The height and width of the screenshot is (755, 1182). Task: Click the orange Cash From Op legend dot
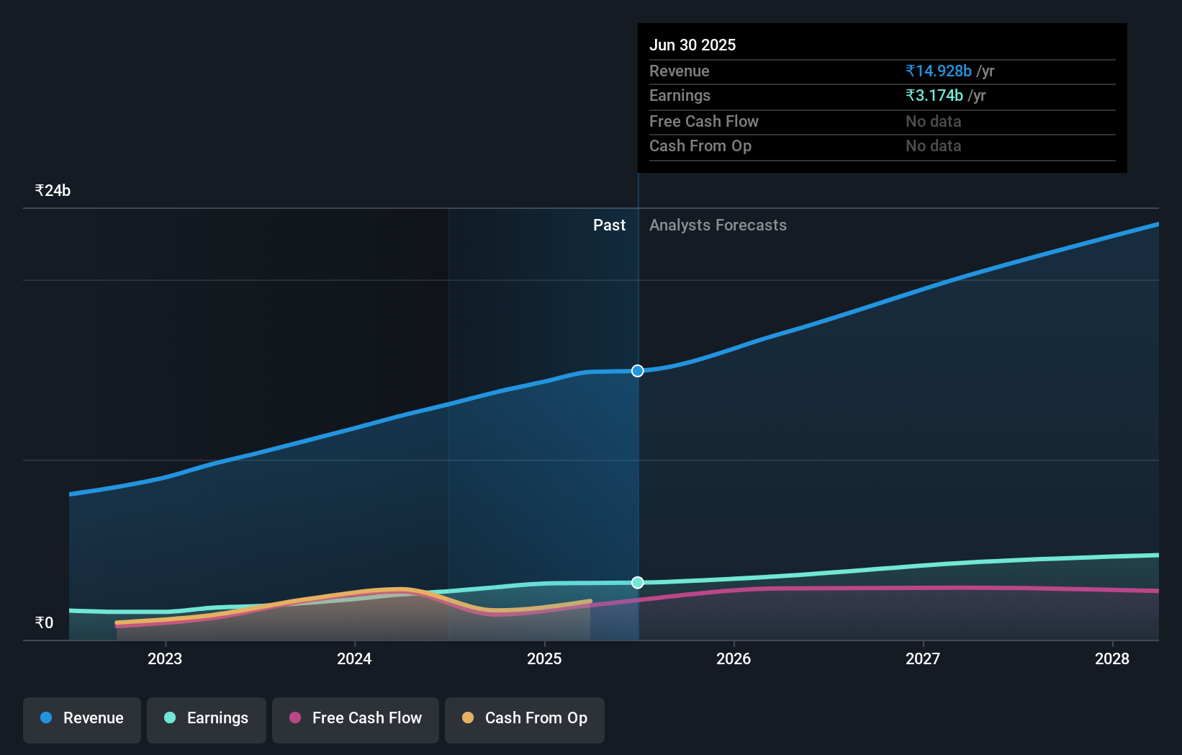(x=468, y=718)
